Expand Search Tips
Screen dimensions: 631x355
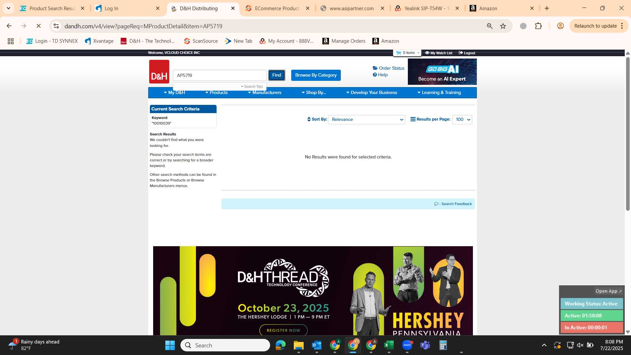pyautogui.click(x=252, y=86)
